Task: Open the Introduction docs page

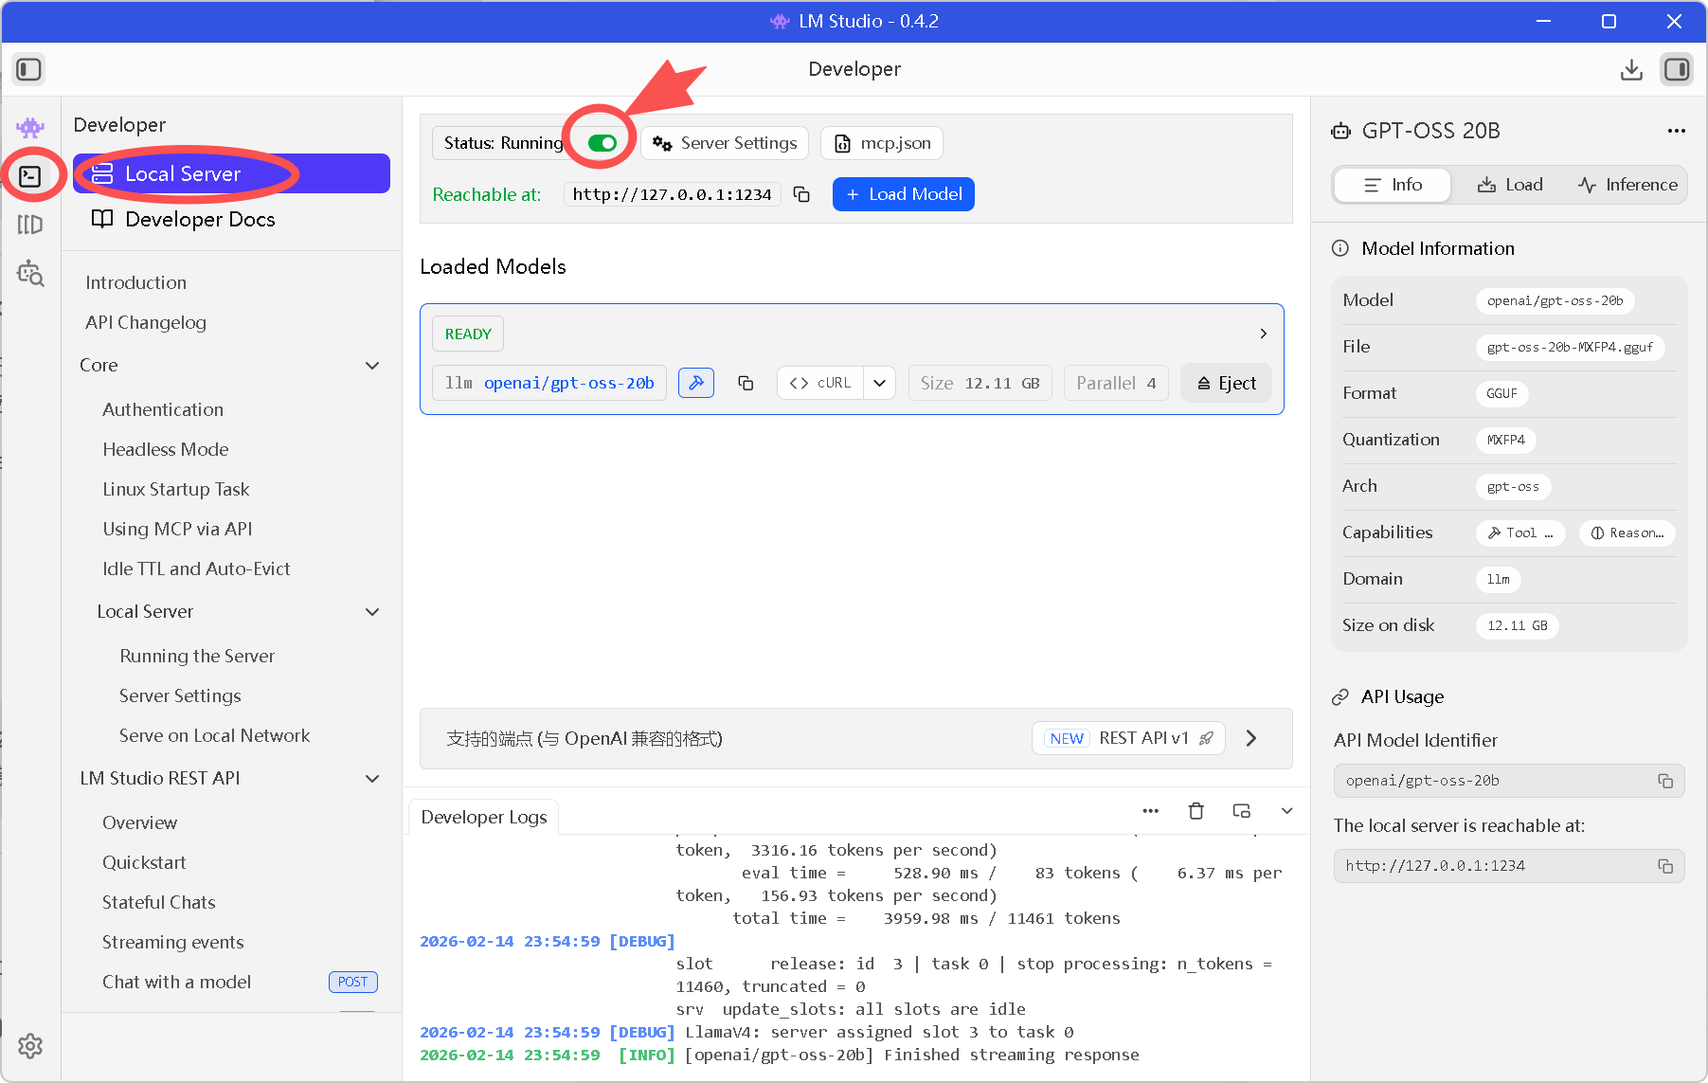Action: pyautogui.click(x=136, y=282)
